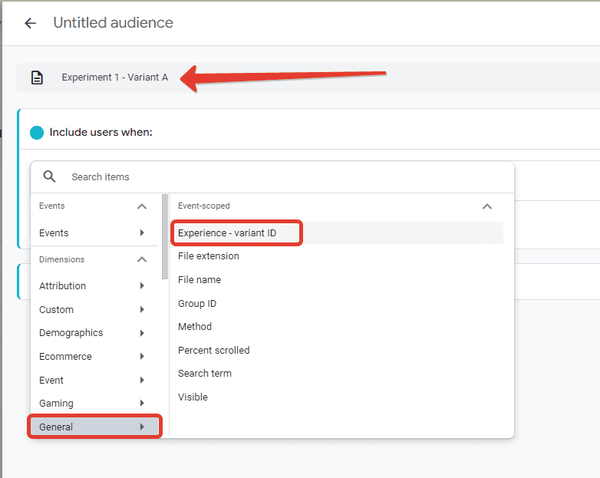The image size is (600, 478).
Task: Collapse the Dimensions section header
Action: [x=142, y=259]
